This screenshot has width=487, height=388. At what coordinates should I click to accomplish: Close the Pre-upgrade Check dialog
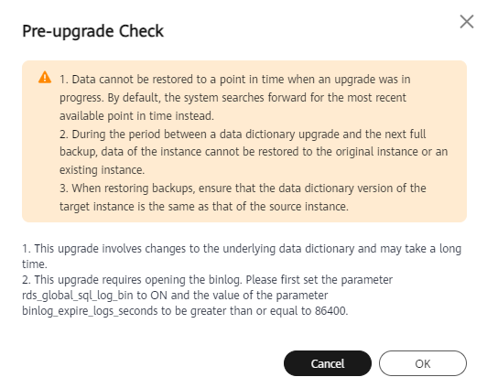pyautogui.click(x=467, y=22)
